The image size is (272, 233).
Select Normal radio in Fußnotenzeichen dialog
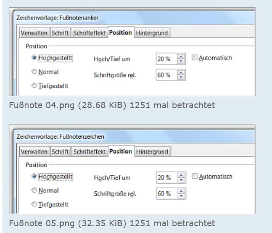(x=34, y=190)
